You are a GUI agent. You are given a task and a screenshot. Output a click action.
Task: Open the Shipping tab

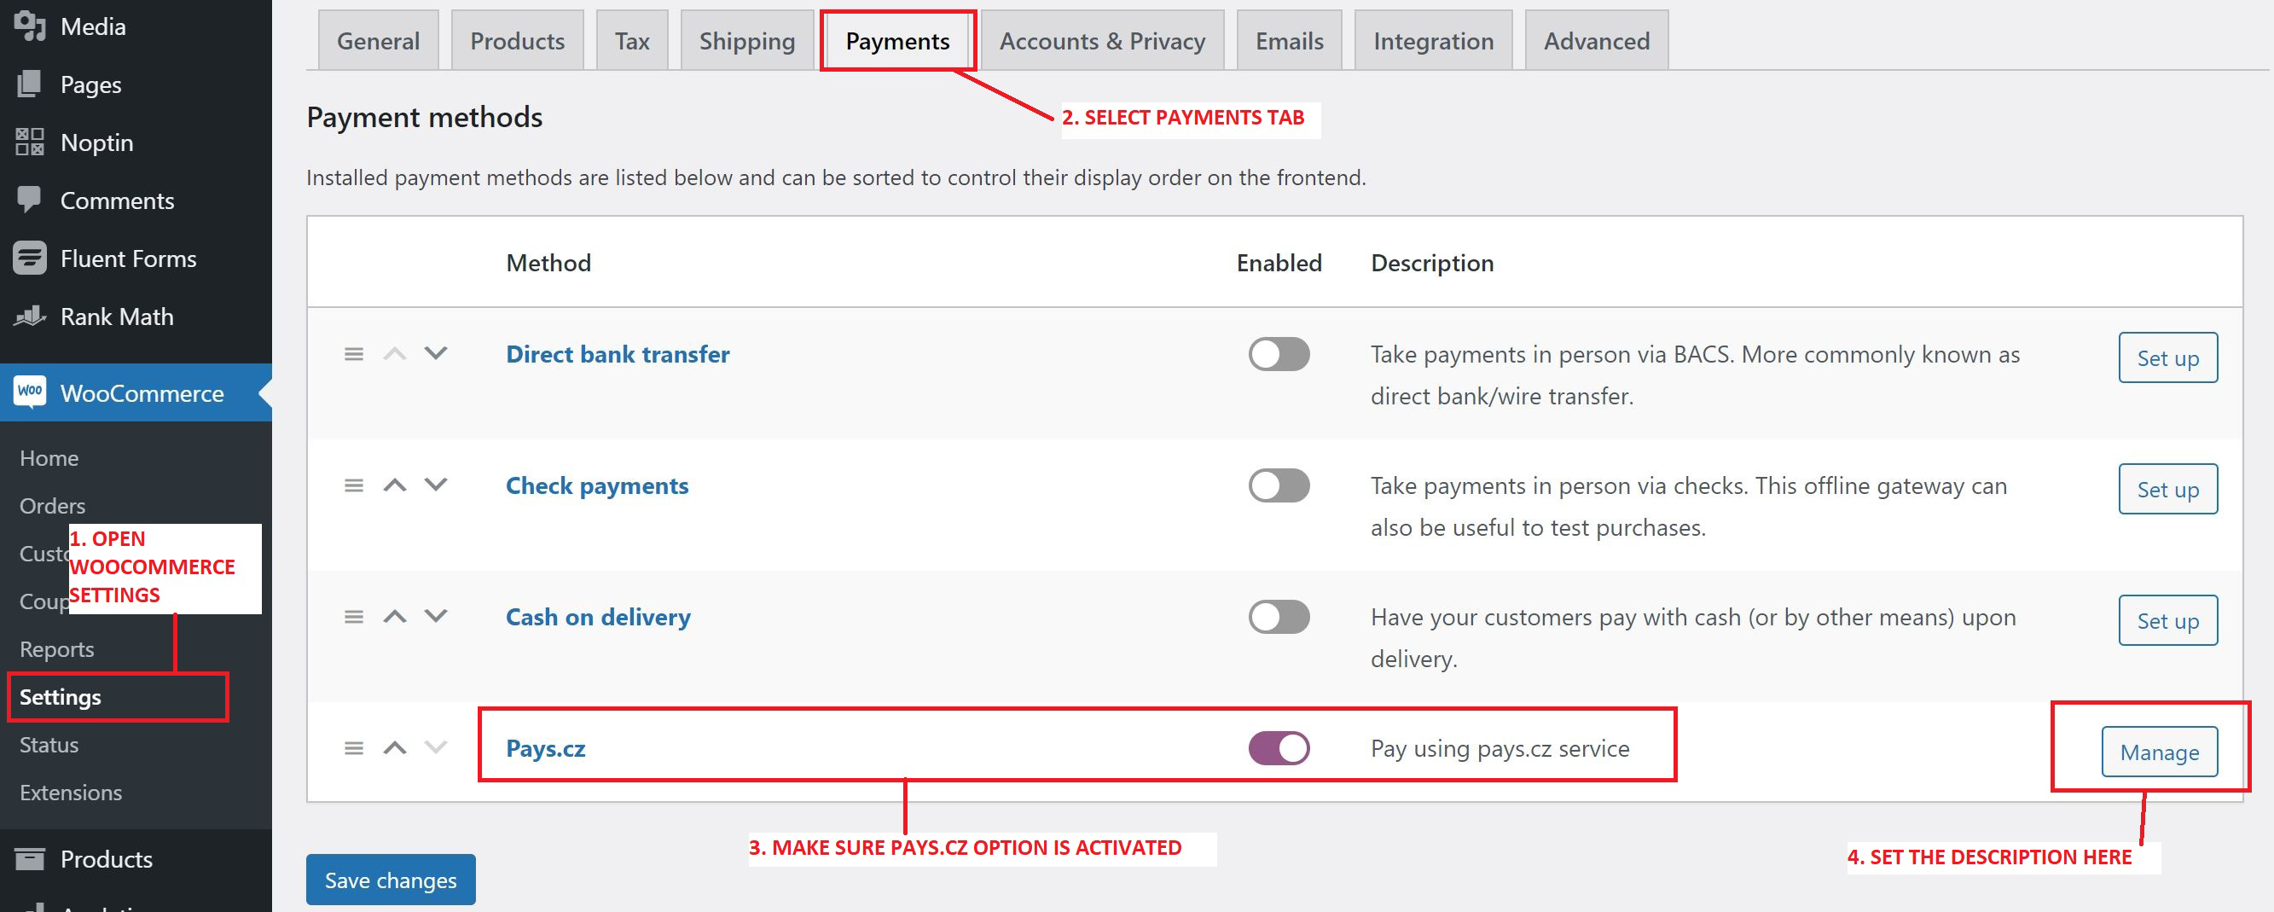747,41
